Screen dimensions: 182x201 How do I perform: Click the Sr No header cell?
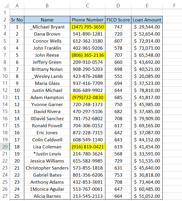point(17,20)
